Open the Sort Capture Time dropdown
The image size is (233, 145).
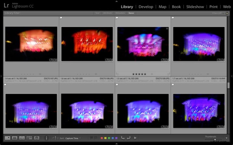73,138
